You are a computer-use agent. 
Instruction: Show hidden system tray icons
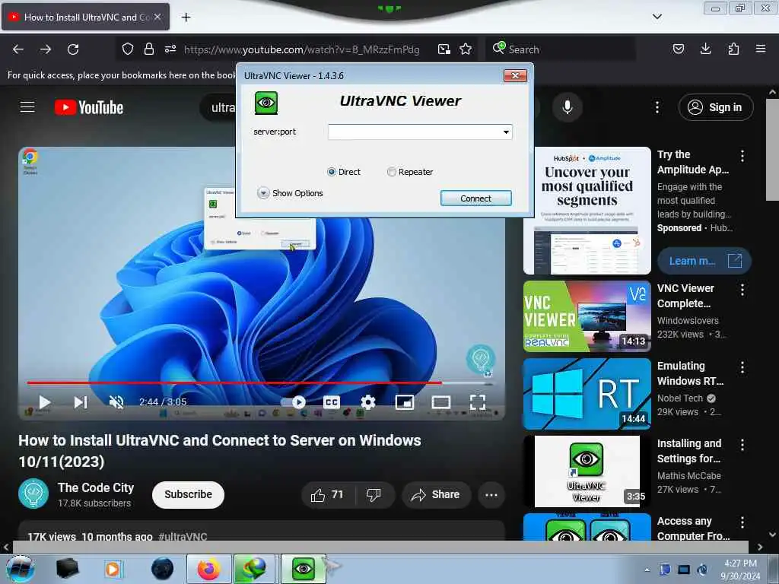click(x=647, y=570)
